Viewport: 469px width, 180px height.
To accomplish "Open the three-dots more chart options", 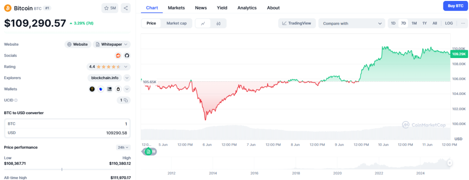I will [x=464, y=23].
